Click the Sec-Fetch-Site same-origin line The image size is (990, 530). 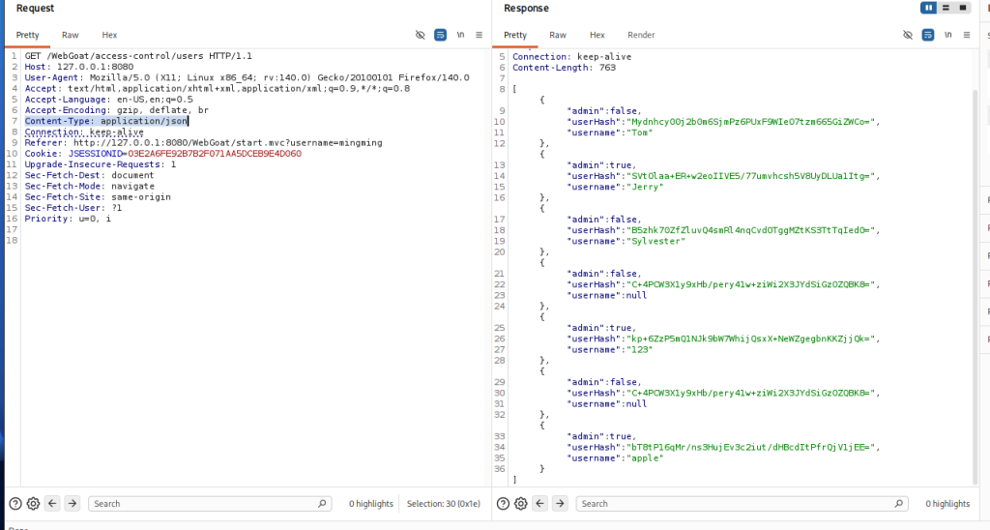point(98,196)
